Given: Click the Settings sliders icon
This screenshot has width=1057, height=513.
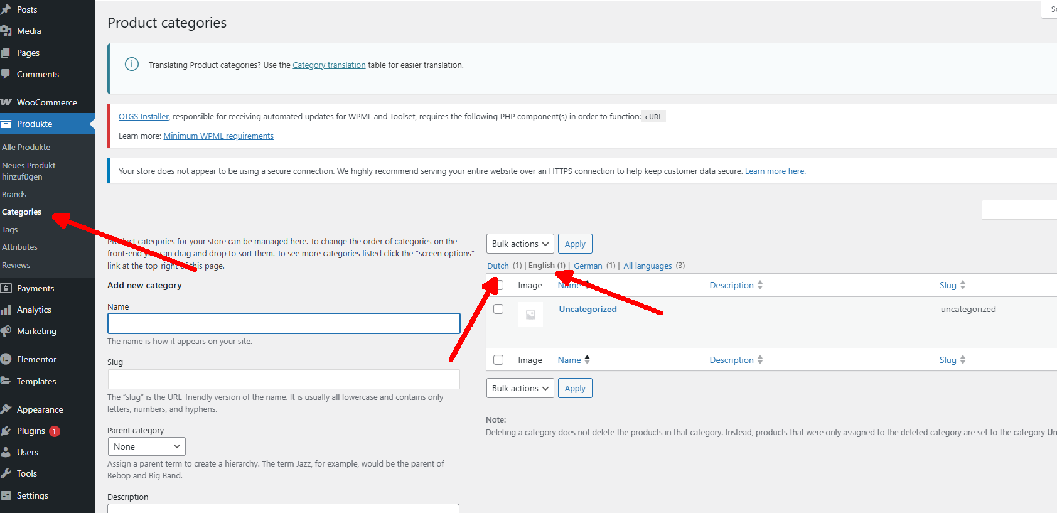Looking at the screenshot, I should click(x=6, y=495).
